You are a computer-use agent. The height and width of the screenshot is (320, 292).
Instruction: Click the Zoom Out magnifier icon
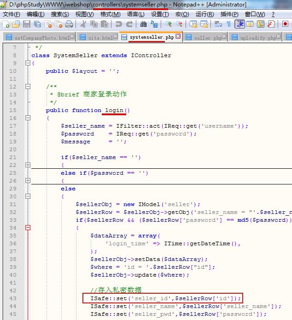point(179,24)
